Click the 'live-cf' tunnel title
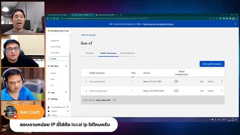The height and width of the screenshot is (135, 240). [x=86, y=43]
